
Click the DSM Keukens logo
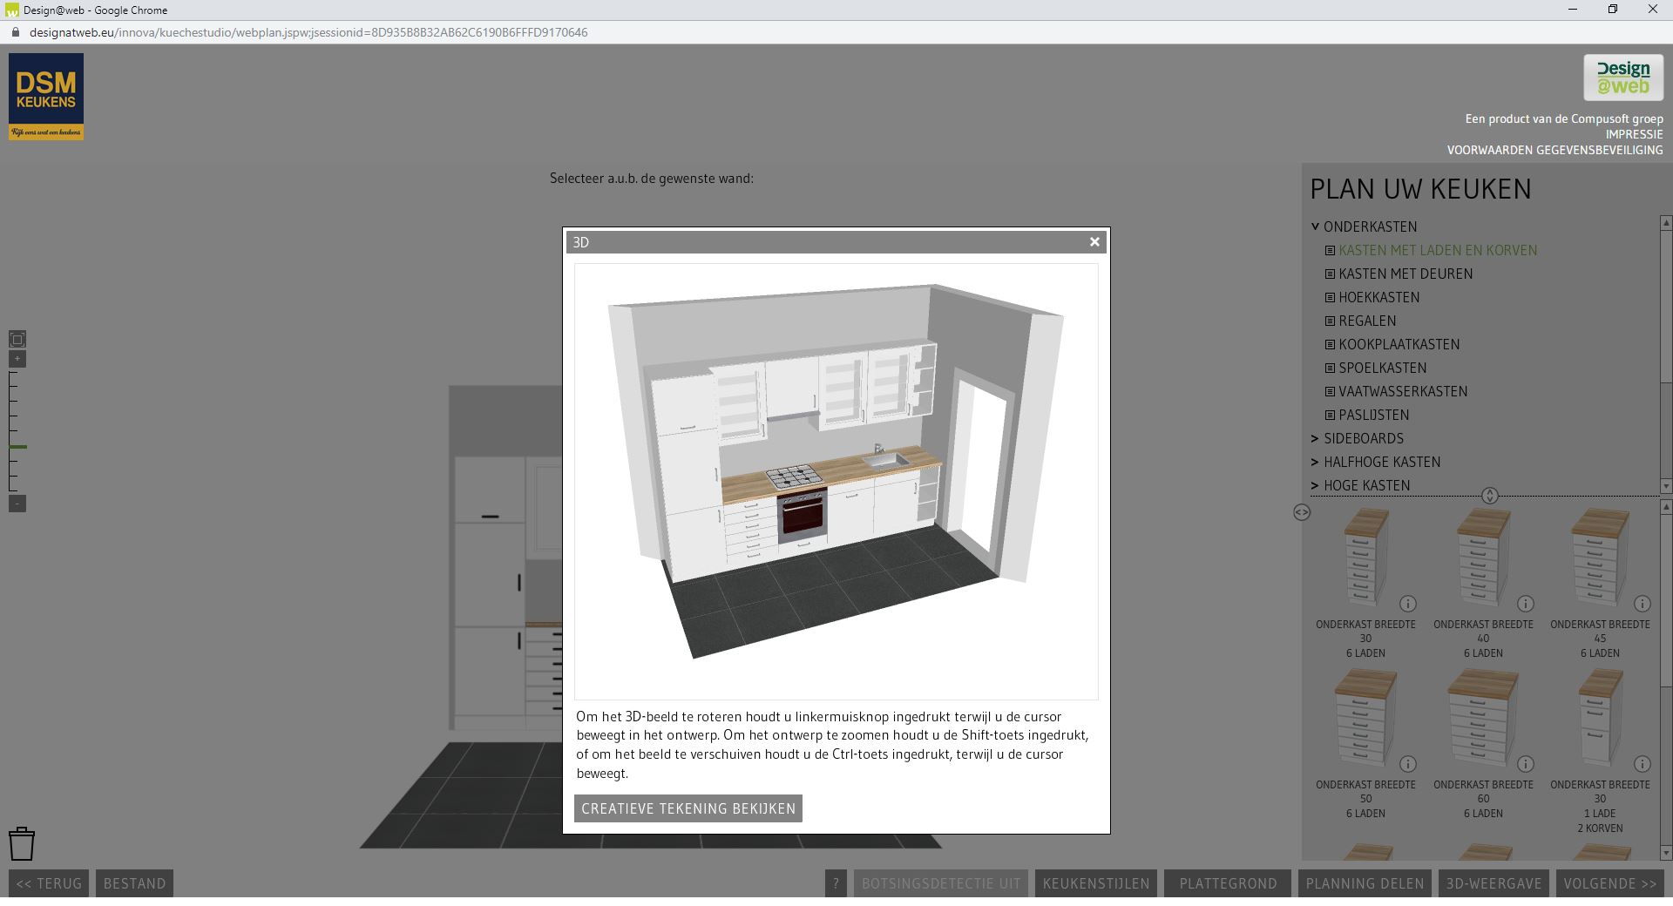(x=46, y=97)
